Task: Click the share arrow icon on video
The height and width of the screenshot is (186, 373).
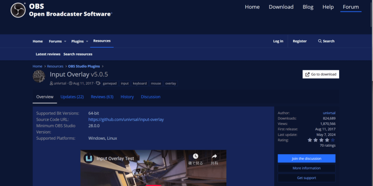Action: coord(214,157)
